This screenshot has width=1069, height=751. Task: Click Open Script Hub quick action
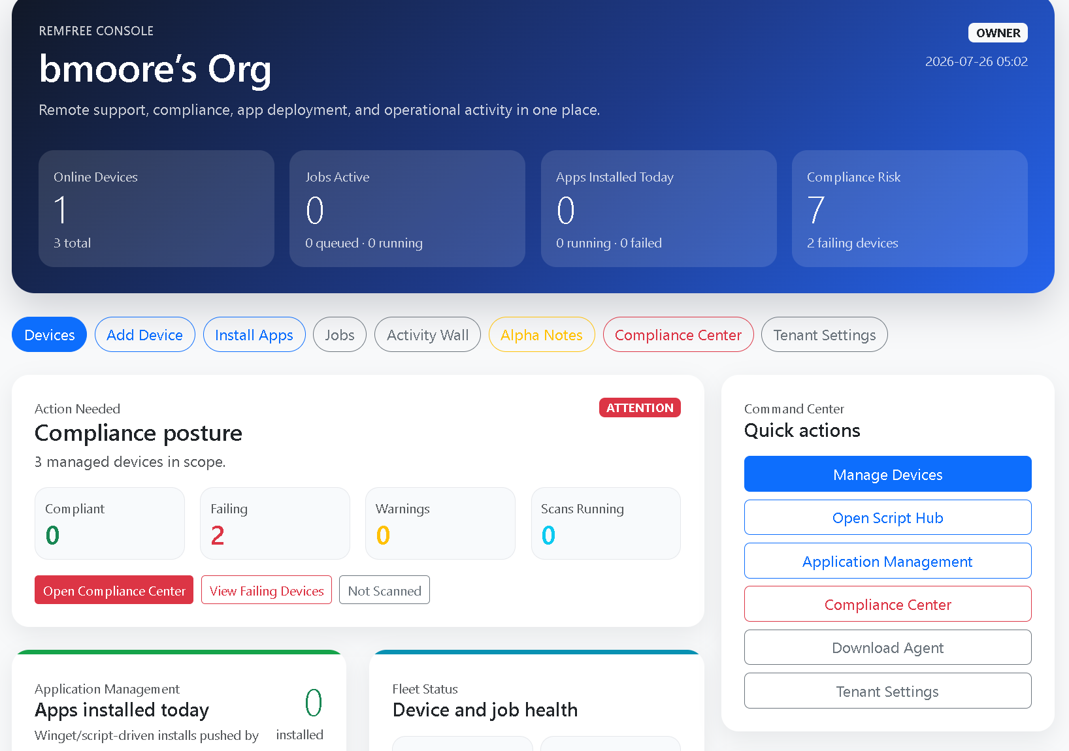click(887, 517)
